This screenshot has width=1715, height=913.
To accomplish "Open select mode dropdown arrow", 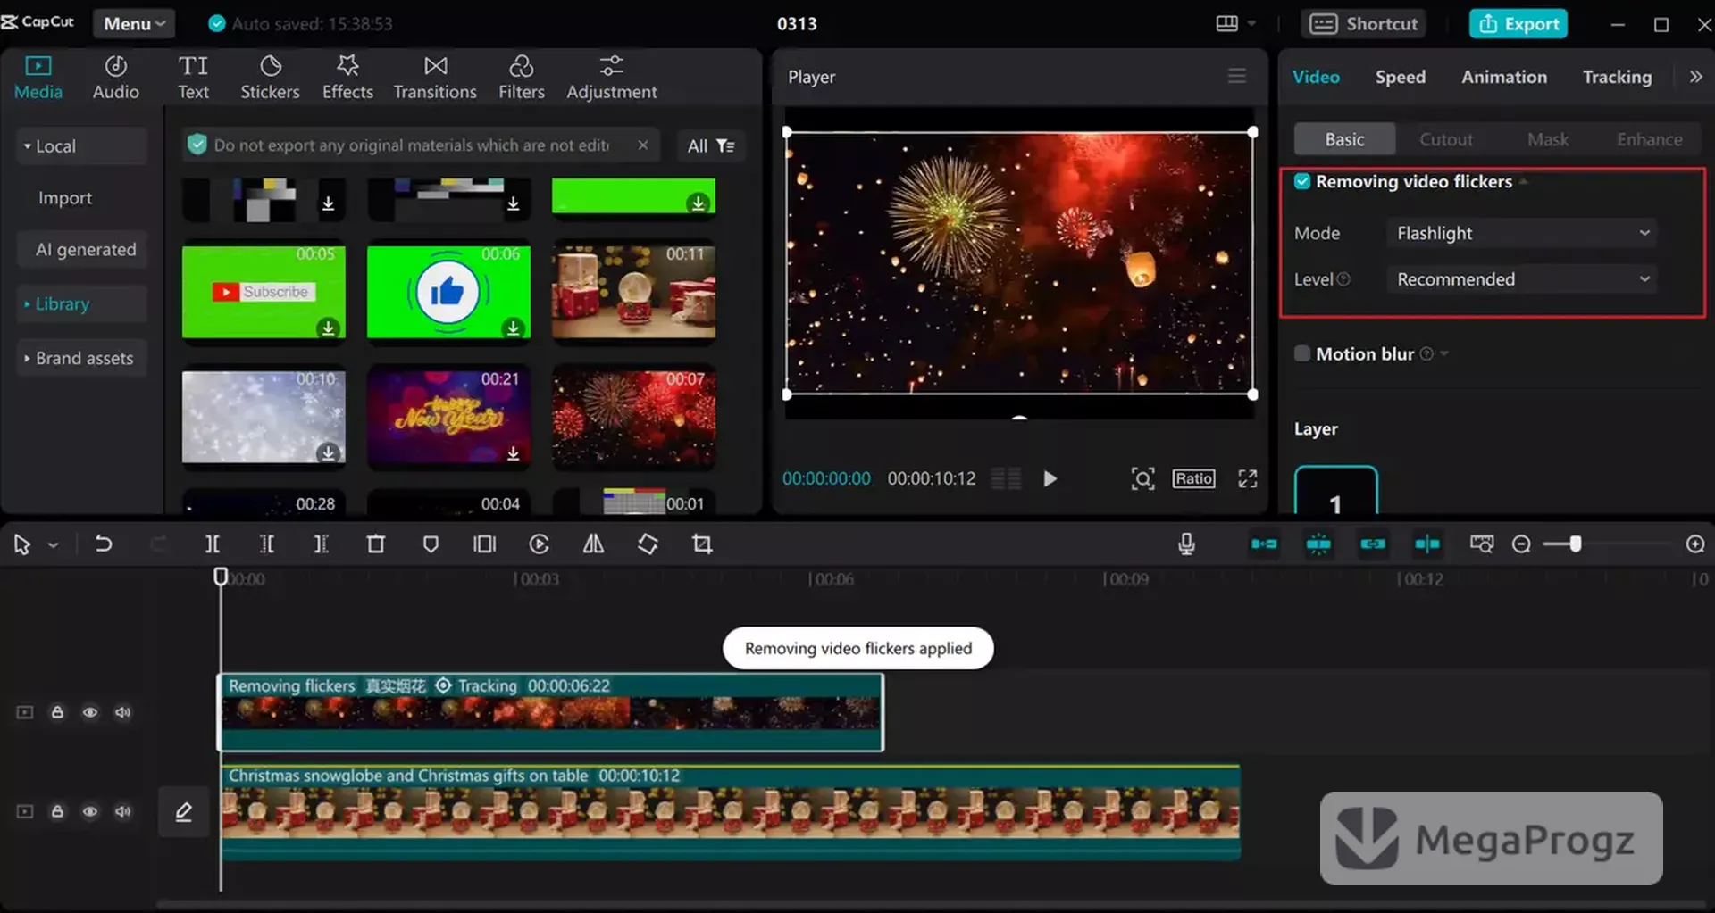I will [x=54, y=544].
